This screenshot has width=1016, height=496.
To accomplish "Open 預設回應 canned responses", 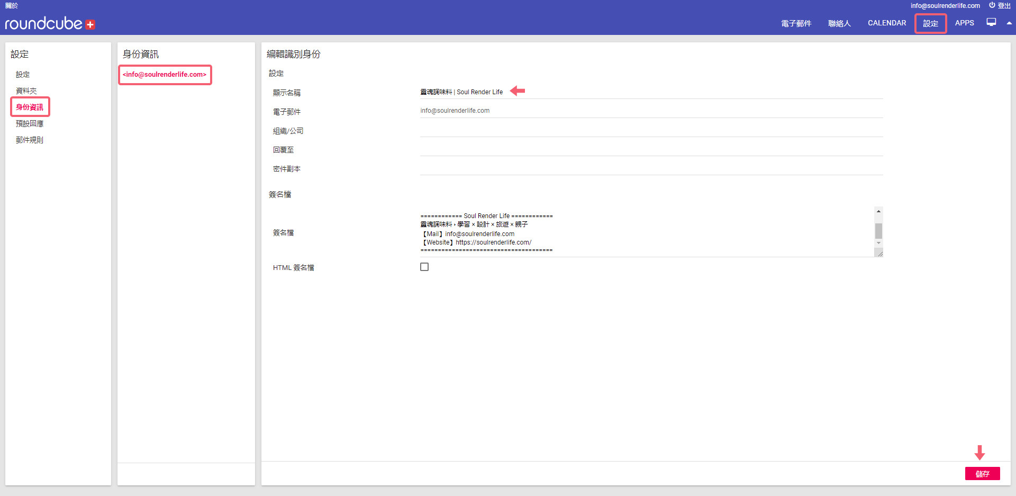I will pyautogui.click(x=30, y=124).
